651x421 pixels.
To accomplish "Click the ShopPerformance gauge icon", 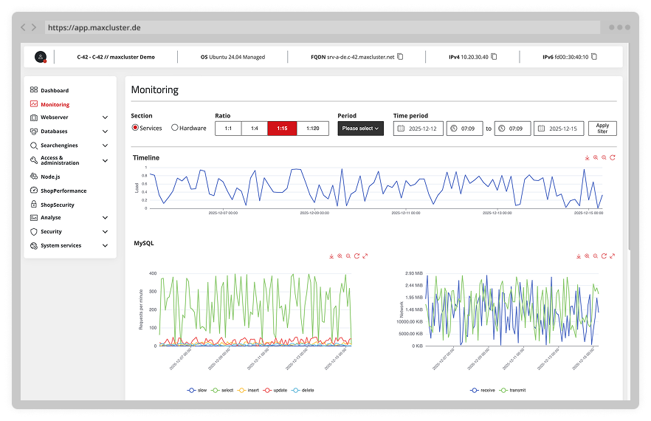I will [34, 191].
